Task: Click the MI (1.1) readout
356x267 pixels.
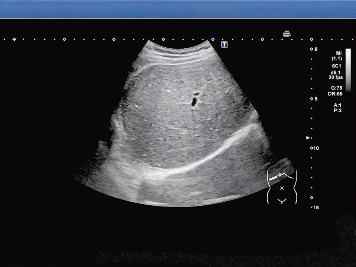Action: click(337, 56)
